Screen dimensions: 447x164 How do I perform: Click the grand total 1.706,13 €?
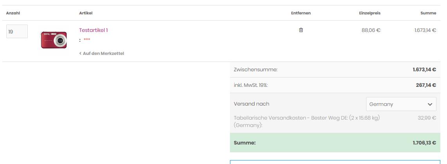pos(424,143)
